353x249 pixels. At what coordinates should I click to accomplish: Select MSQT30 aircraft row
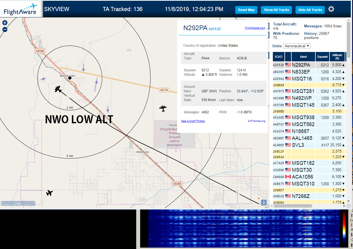pos(309,170)
